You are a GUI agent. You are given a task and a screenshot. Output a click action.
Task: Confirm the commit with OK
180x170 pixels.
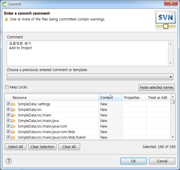(x=134, y=161)
